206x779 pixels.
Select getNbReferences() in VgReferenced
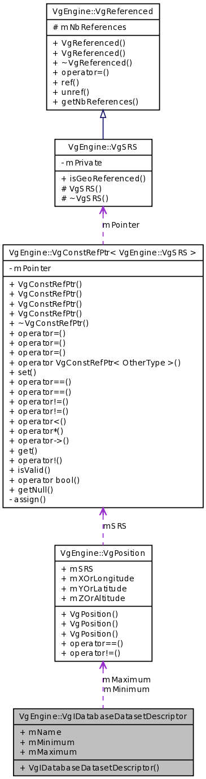pos(95,102)
